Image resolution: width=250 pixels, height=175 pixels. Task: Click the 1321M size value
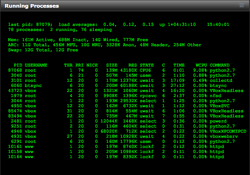110,91
